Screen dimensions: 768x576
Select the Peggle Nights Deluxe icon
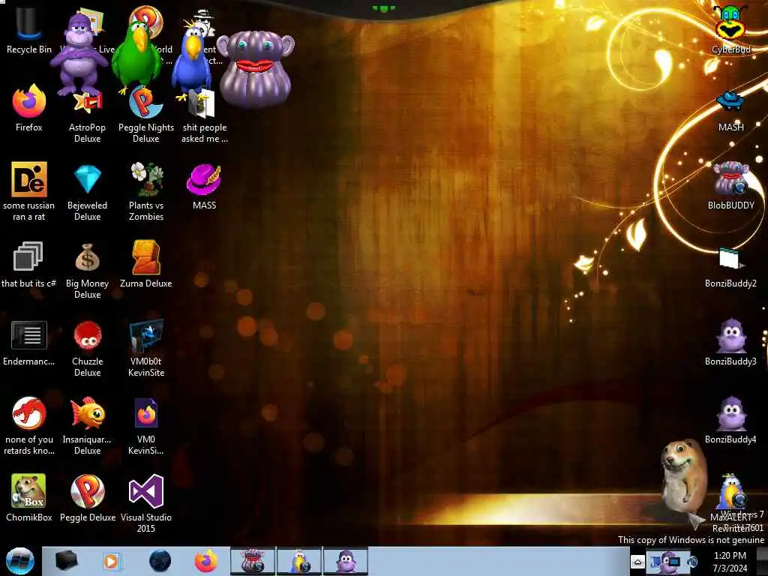[x=146, y=115]
